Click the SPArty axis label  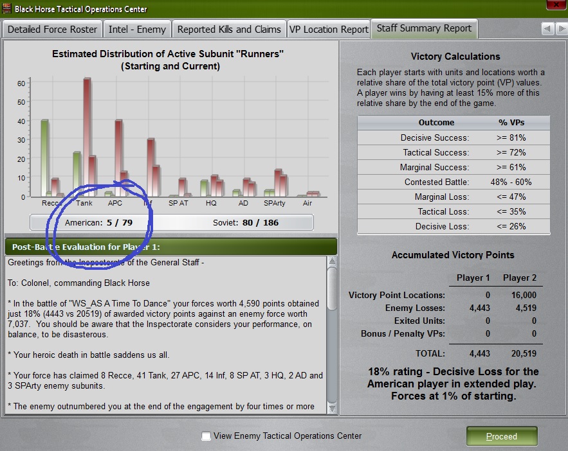coord(274,203)
